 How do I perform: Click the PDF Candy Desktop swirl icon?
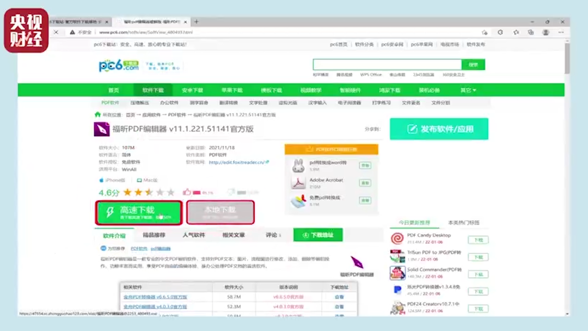[397, 238]
